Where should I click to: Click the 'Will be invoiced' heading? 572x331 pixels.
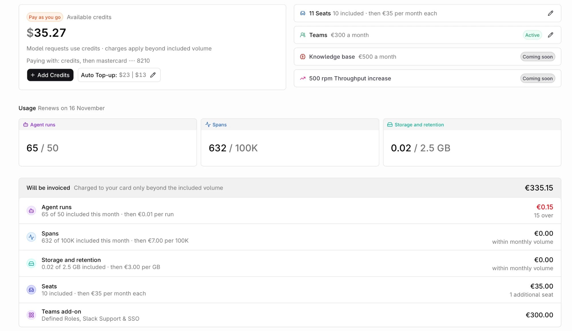point(48,188)
